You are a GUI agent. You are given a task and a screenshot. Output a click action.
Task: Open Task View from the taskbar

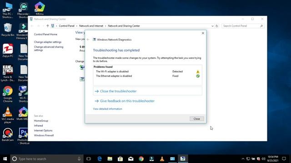pyautogui.click(x=89, y=159)
